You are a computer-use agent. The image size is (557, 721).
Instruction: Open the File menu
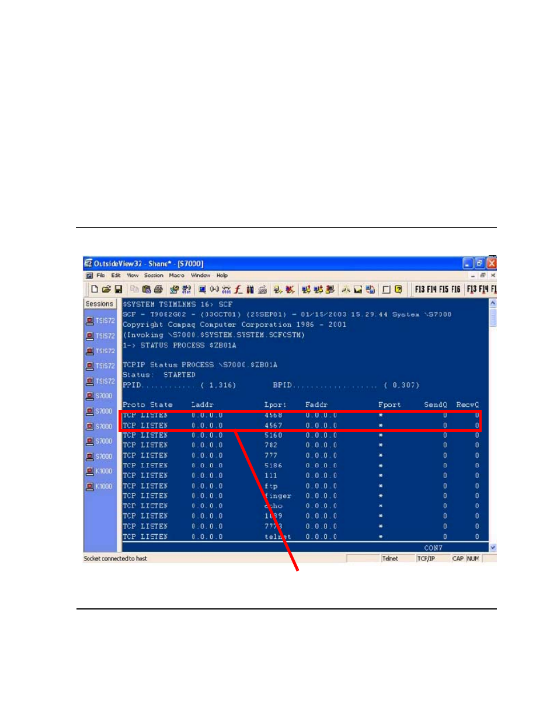[101, 276]
